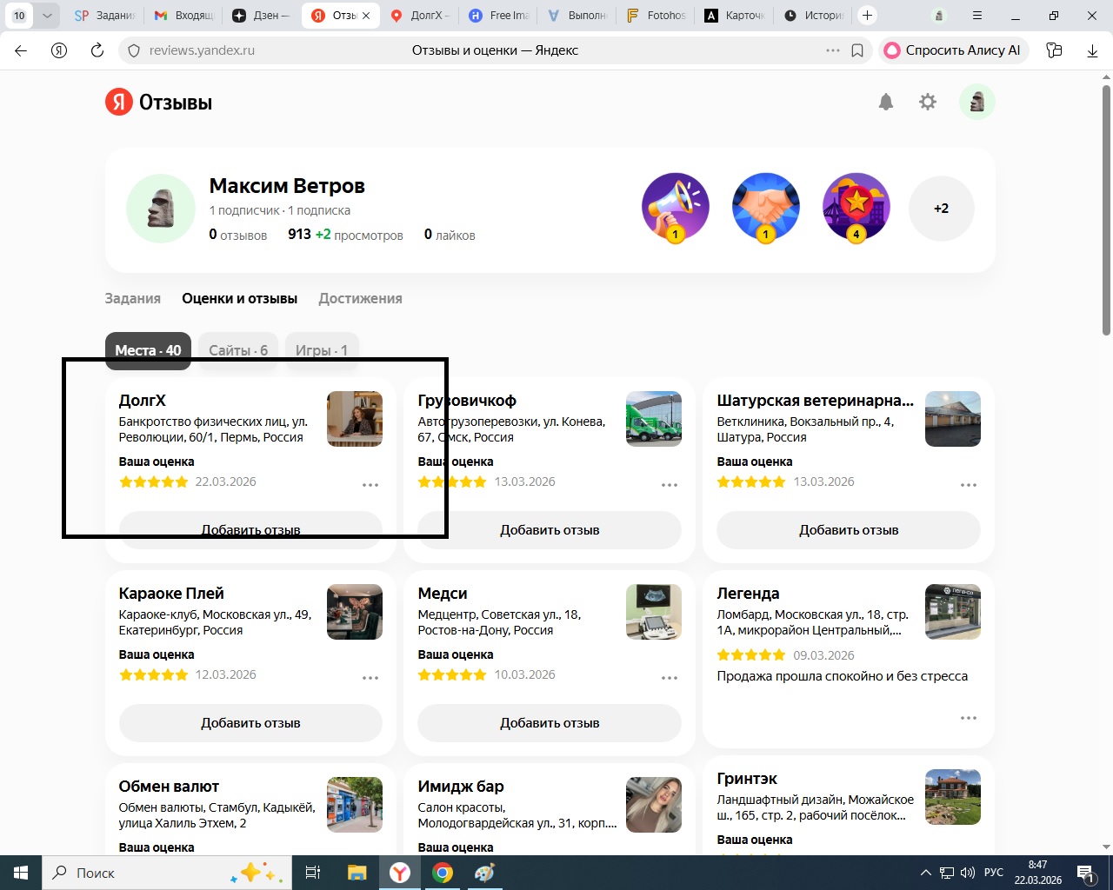Open the browser downloads icon
Image resolution: width=1113 pixels, height=890 pixels.
[x=1092, y=50]
